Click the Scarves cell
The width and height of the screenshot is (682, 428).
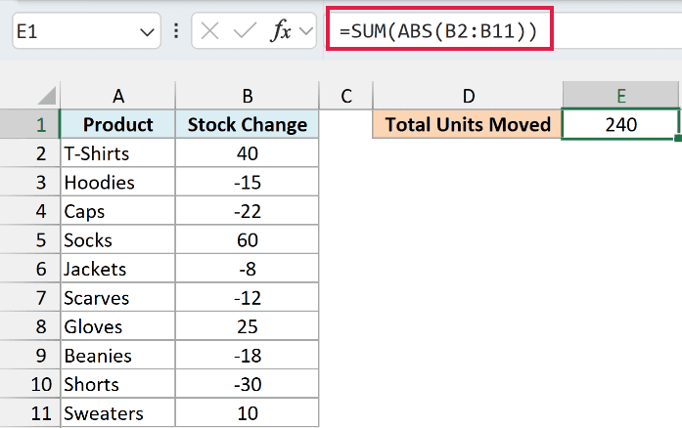click(117, 298)
